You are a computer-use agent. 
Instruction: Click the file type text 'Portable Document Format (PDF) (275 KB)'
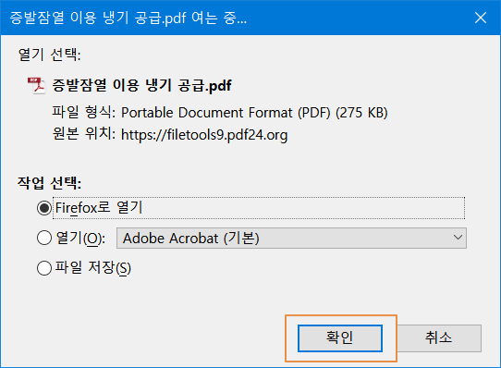254,113
